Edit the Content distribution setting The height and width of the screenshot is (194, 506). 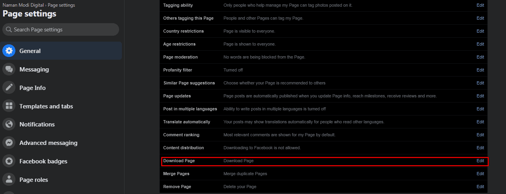[x=480, y=148]
